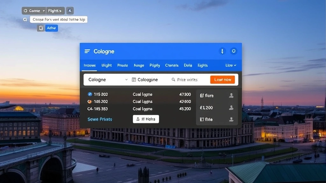Image resolution: width=326 pixels, height=183 pixels.
Task: Open the phone icon next to Active button
Action: click(41, 28)
